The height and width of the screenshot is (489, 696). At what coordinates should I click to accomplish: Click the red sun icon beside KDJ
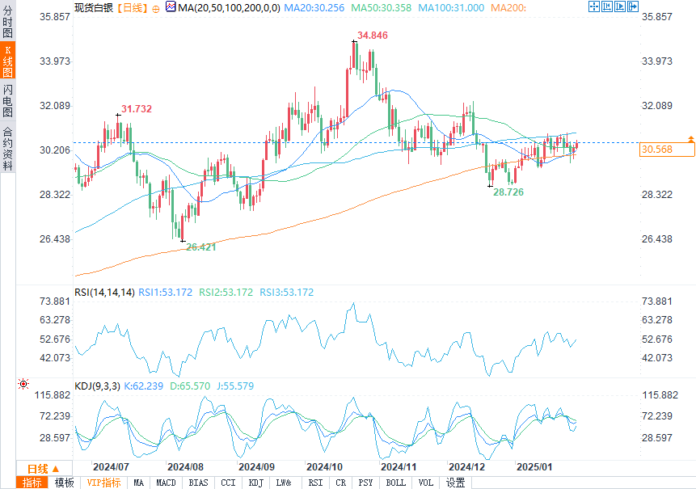point(23,385)
